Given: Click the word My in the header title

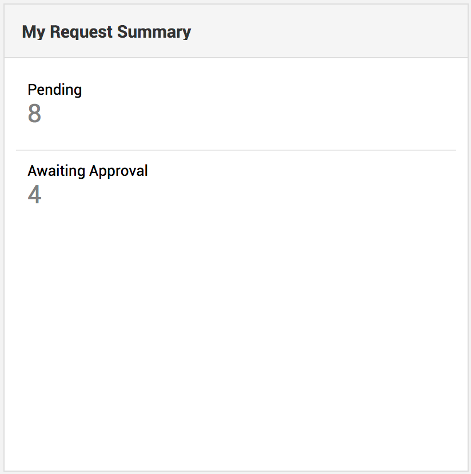Looking at the screenshot, I should [x=33, y=32].
